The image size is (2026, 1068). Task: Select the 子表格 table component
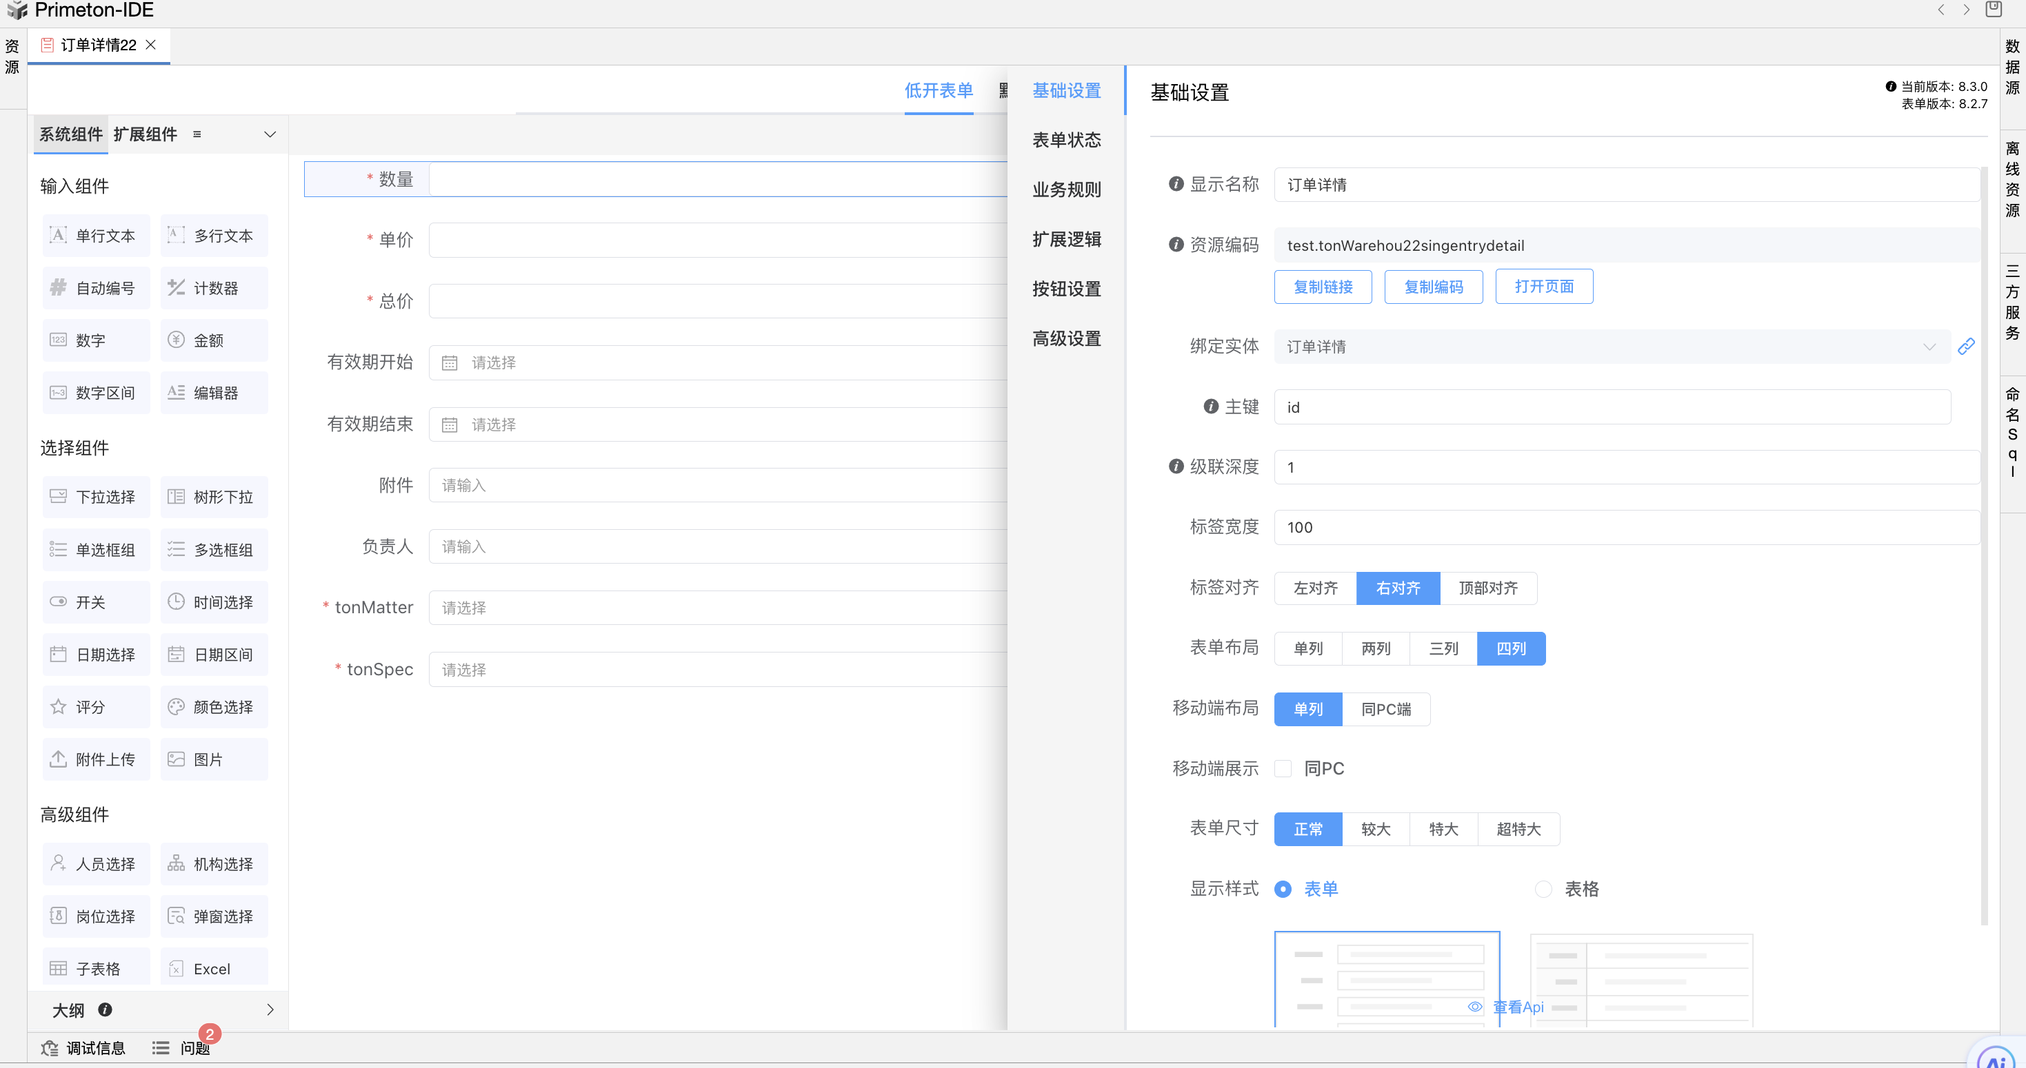point(95,968)
